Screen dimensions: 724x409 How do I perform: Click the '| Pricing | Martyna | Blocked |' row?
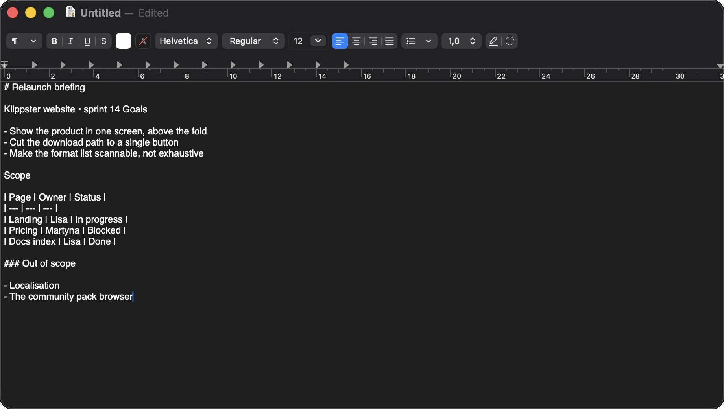(65, 230)
